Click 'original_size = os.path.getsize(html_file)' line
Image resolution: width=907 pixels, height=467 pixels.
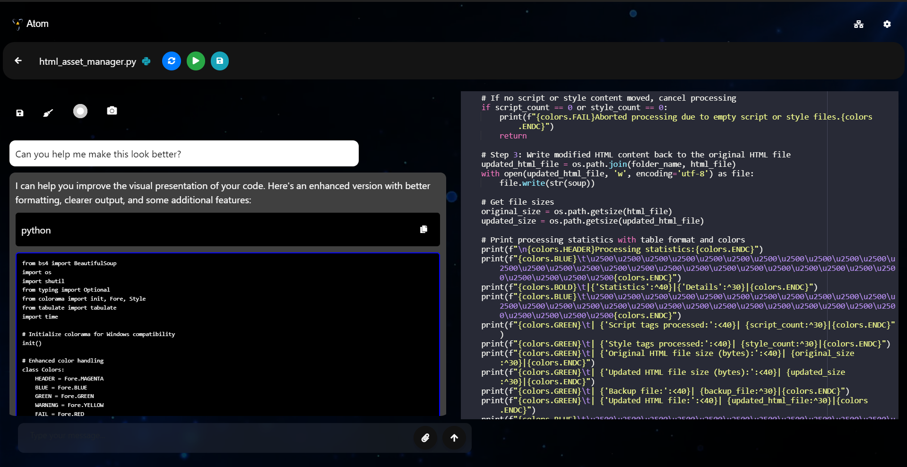click(577, 212)
